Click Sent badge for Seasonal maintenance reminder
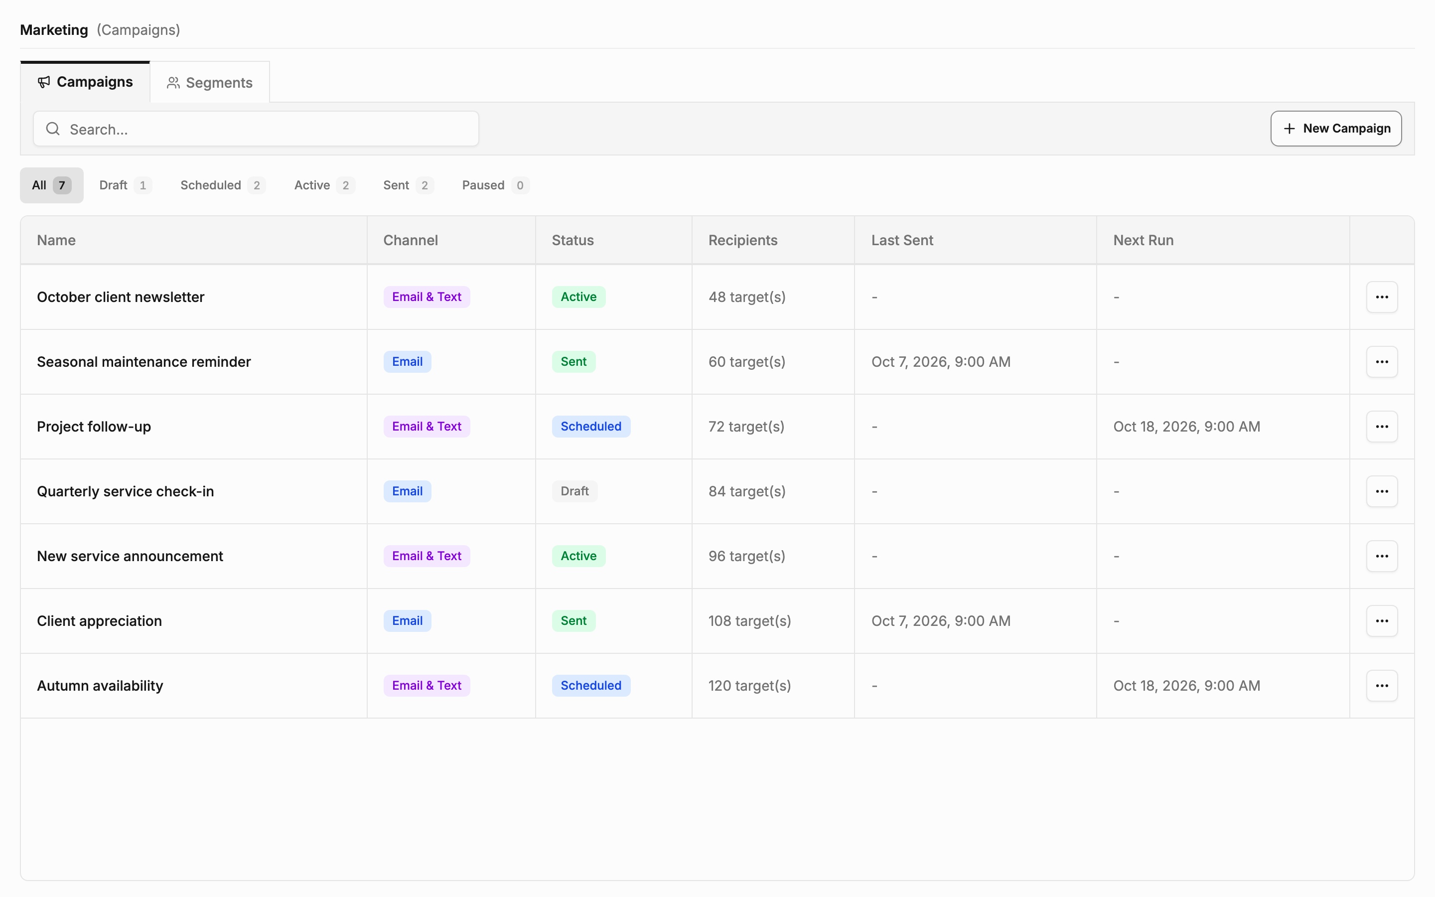 [574, 361]
